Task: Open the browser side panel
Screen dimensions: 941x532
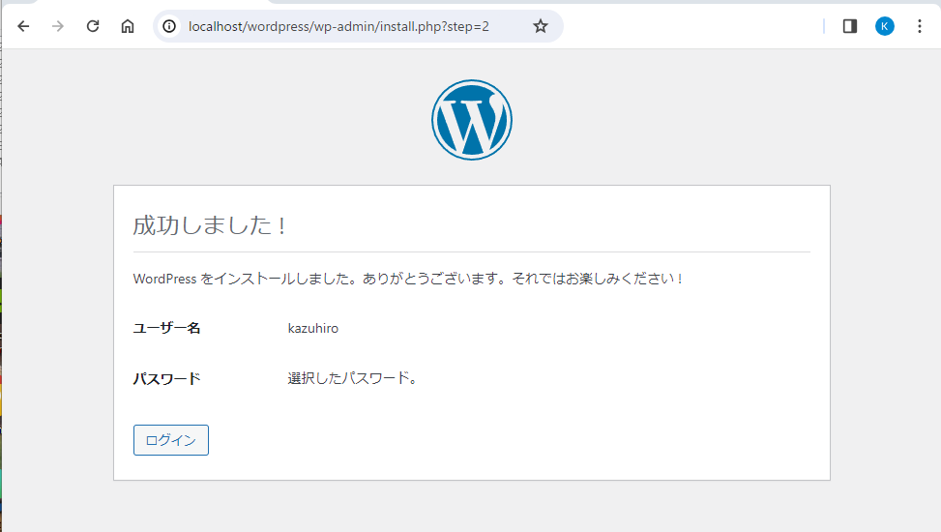Action: [850, 26]
